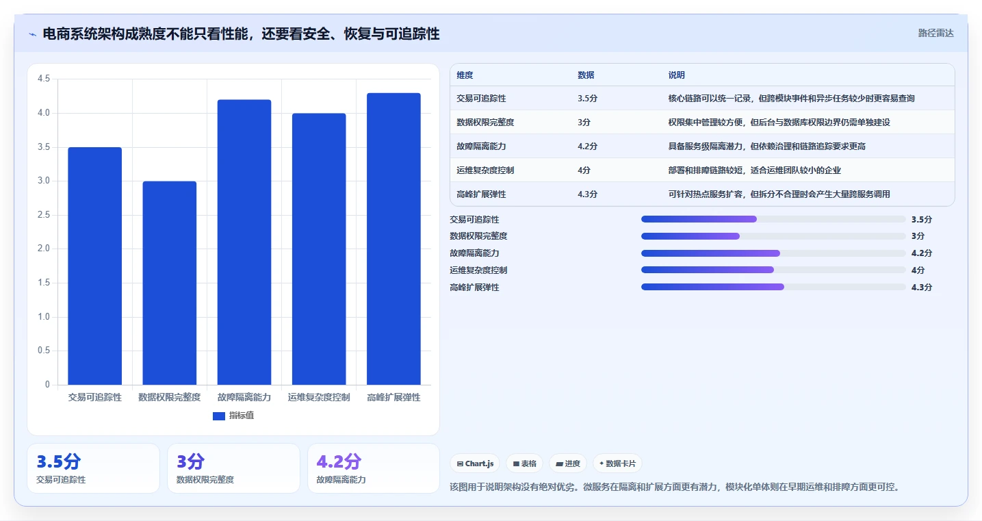The image size is (982, 521).
Task: Click the 数据权限完整度 progress bar
Action: pos(773,236)
